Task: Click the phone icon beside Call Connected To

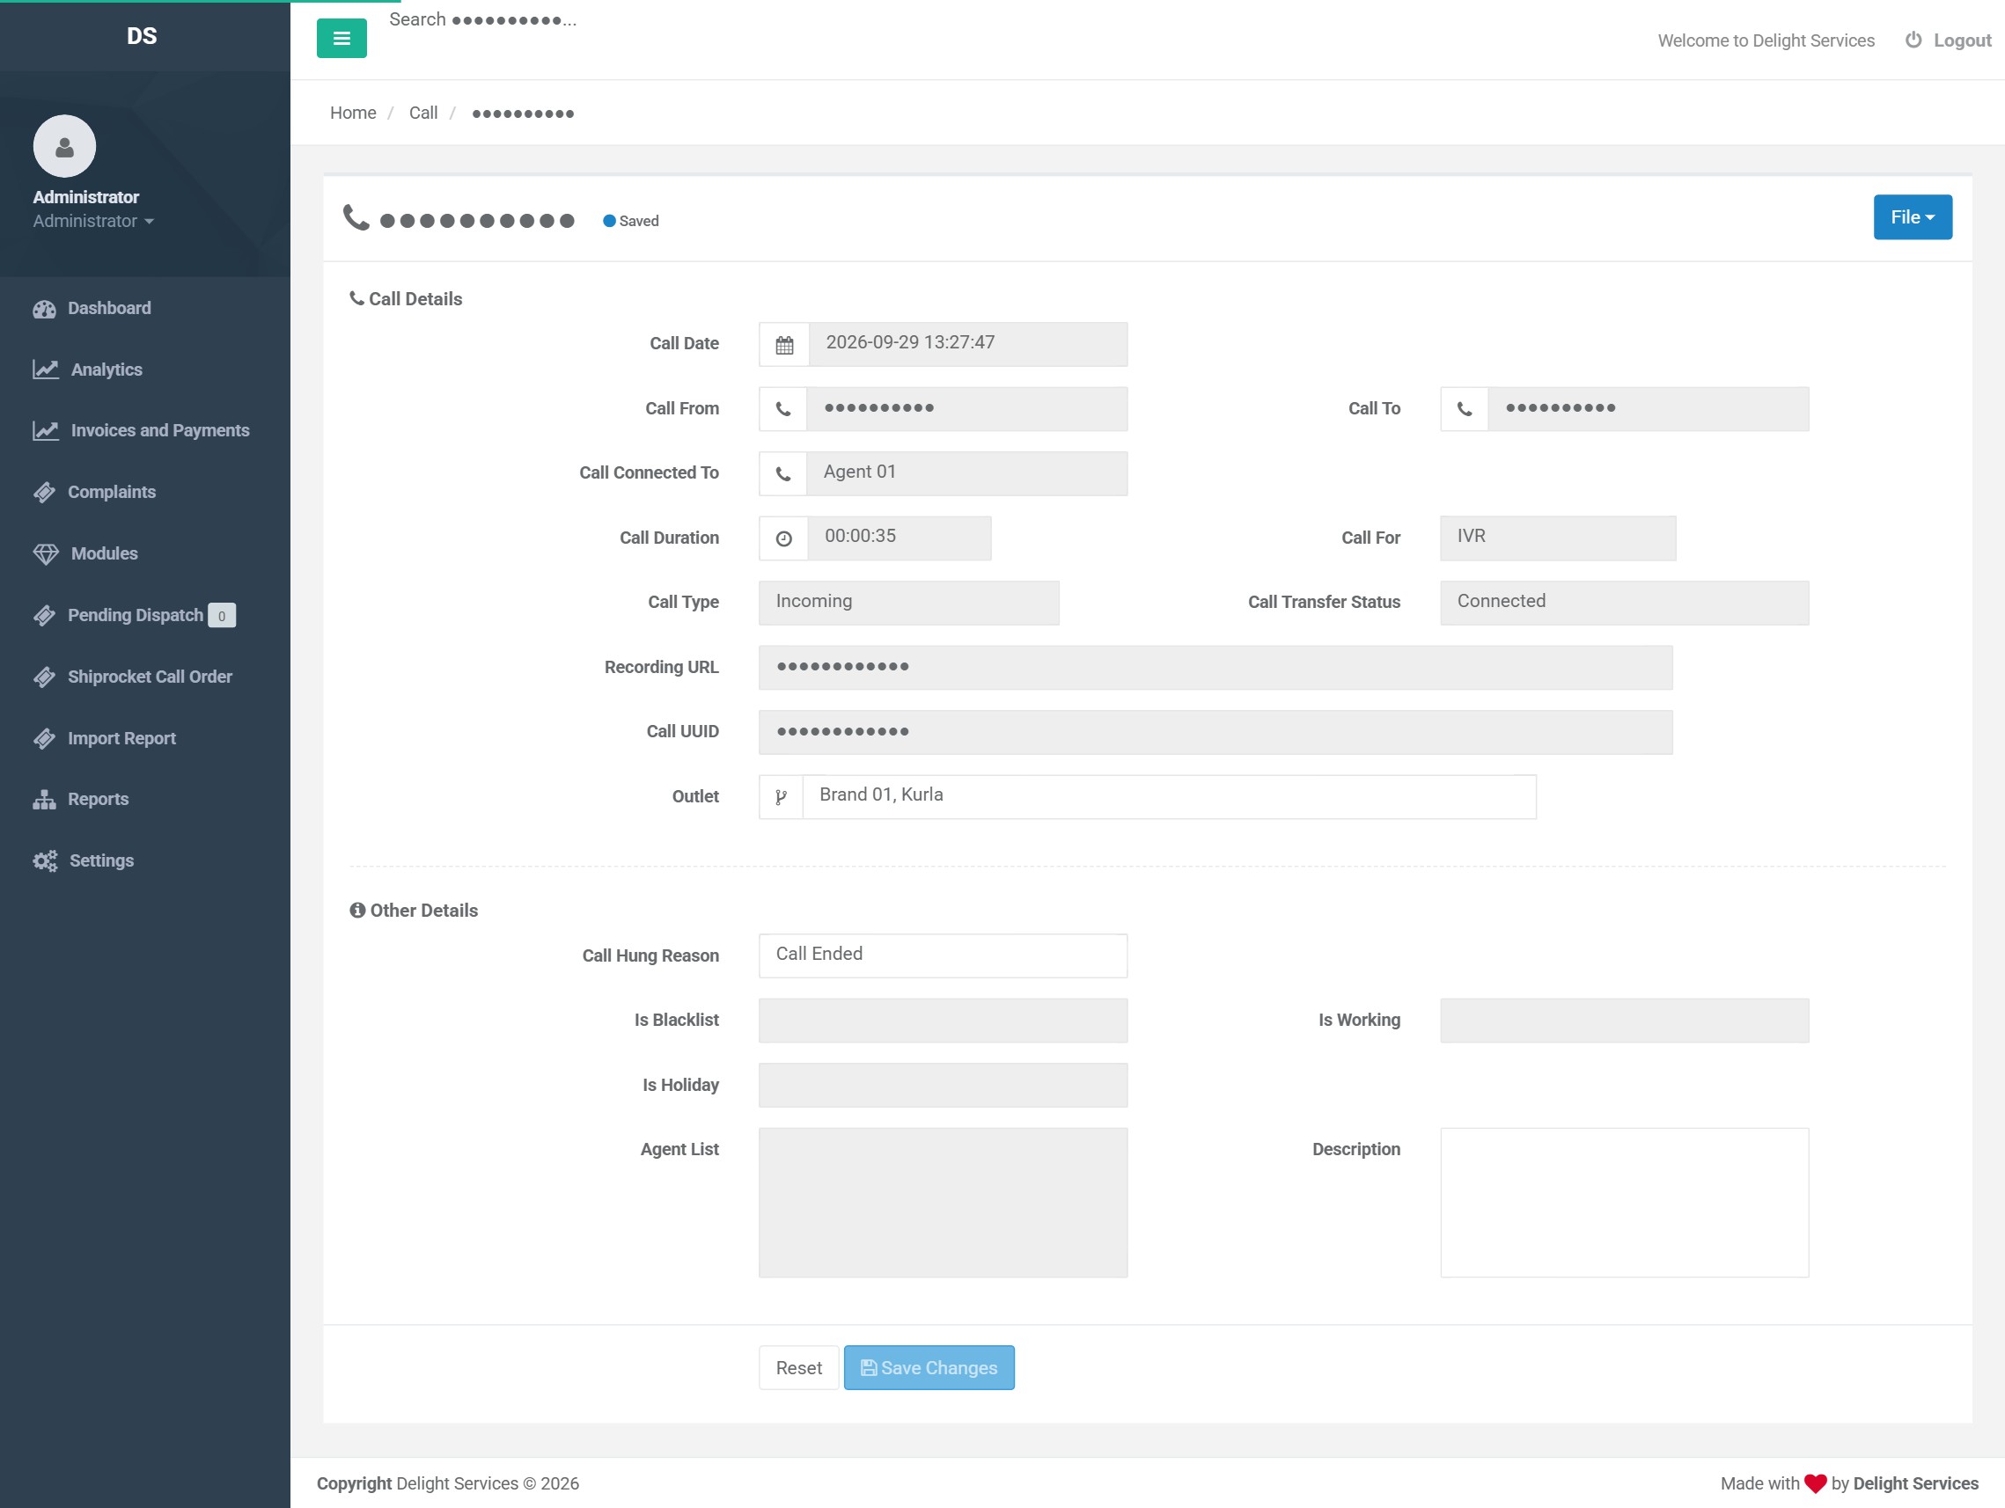Action: pyautogui.click(x=783, y=474)
